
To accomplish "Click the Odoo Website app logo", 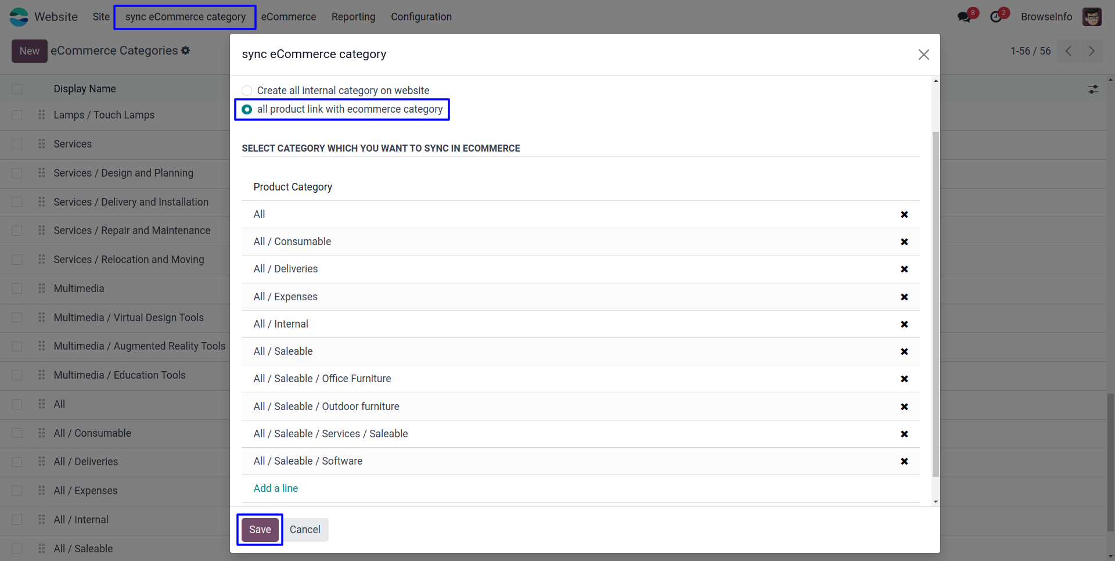I will click(19, 17).
